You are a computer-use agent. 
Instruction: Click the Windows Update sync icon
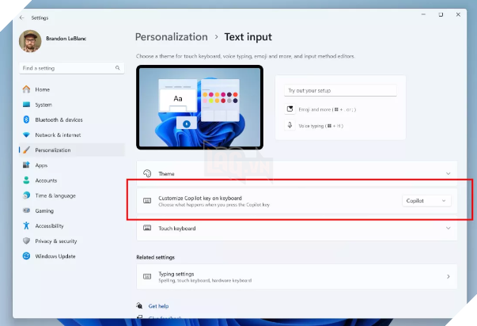click(x=26, y=256)
